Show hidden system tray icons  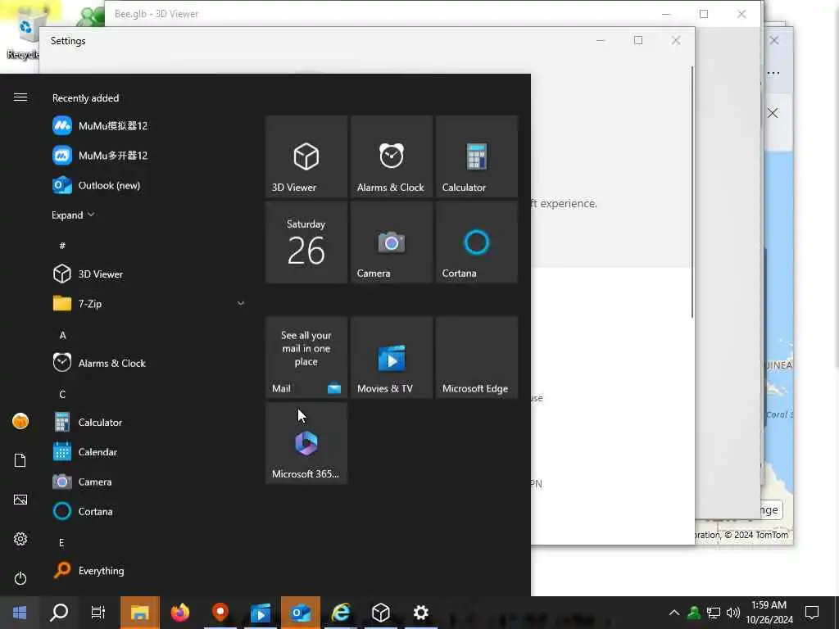(x=674, y=613)
